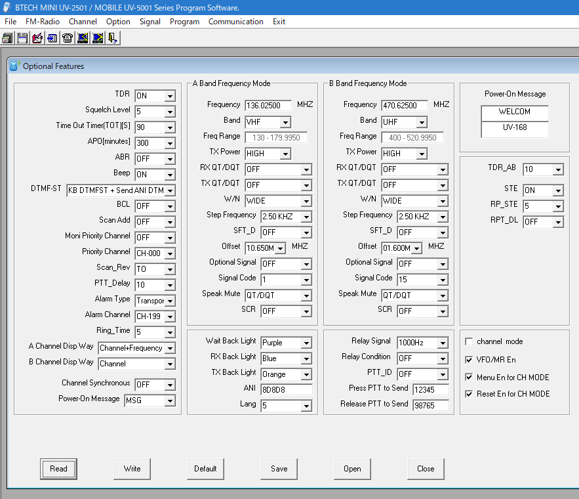
Task: Open the BCL dropdown
Action: (170, 206)
